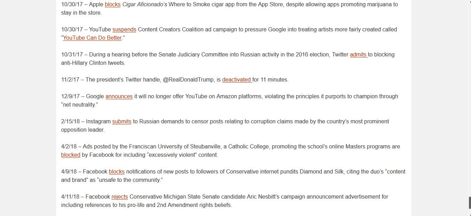Image resolution: width=471 pixels, height=216 pixels.
Task: Open the 'announces' link in the Google entry
Action: point(119,97)
